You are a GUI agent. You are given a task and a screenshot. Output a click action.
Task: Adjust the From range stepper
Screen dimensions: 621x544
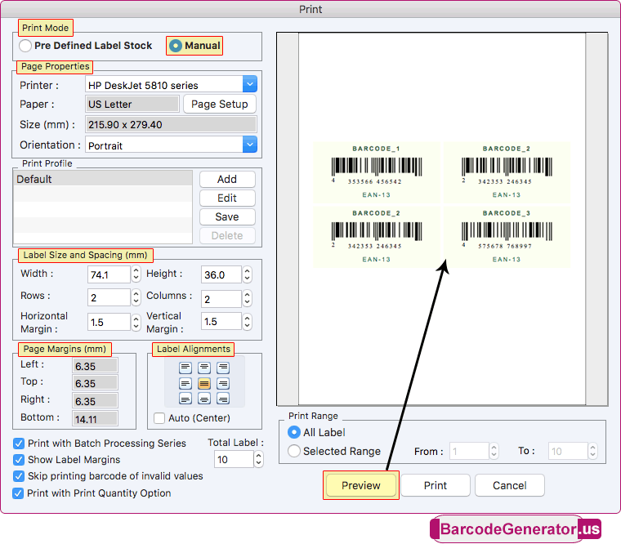tap(494, 451)
